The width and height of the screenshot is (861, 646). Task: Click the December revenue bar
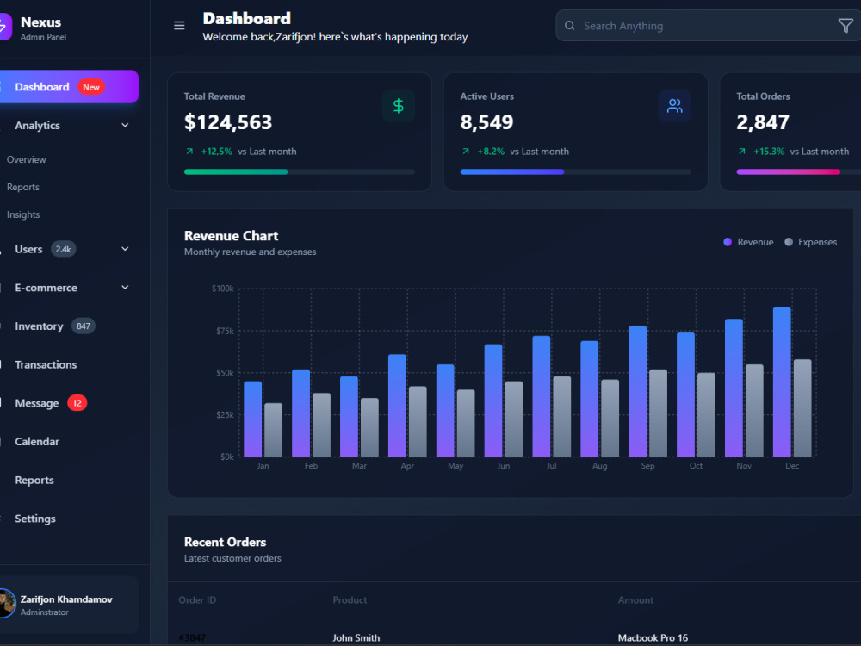[x=782, y=382]
